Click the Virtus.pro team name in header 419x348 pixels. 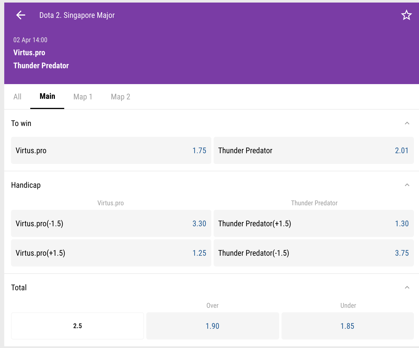29,53
